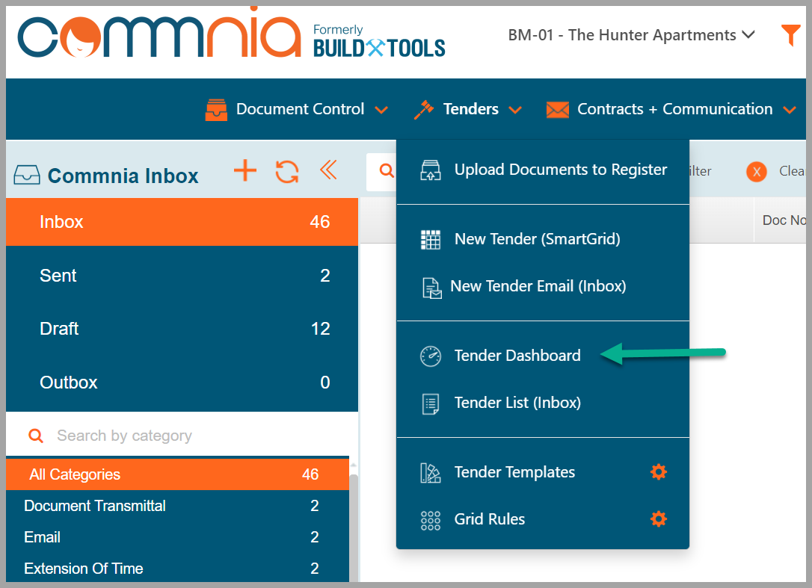This screenshot has height=588, width=812.
Task: Click the Grid Rules dots icon
Action: tap(431, 520)
